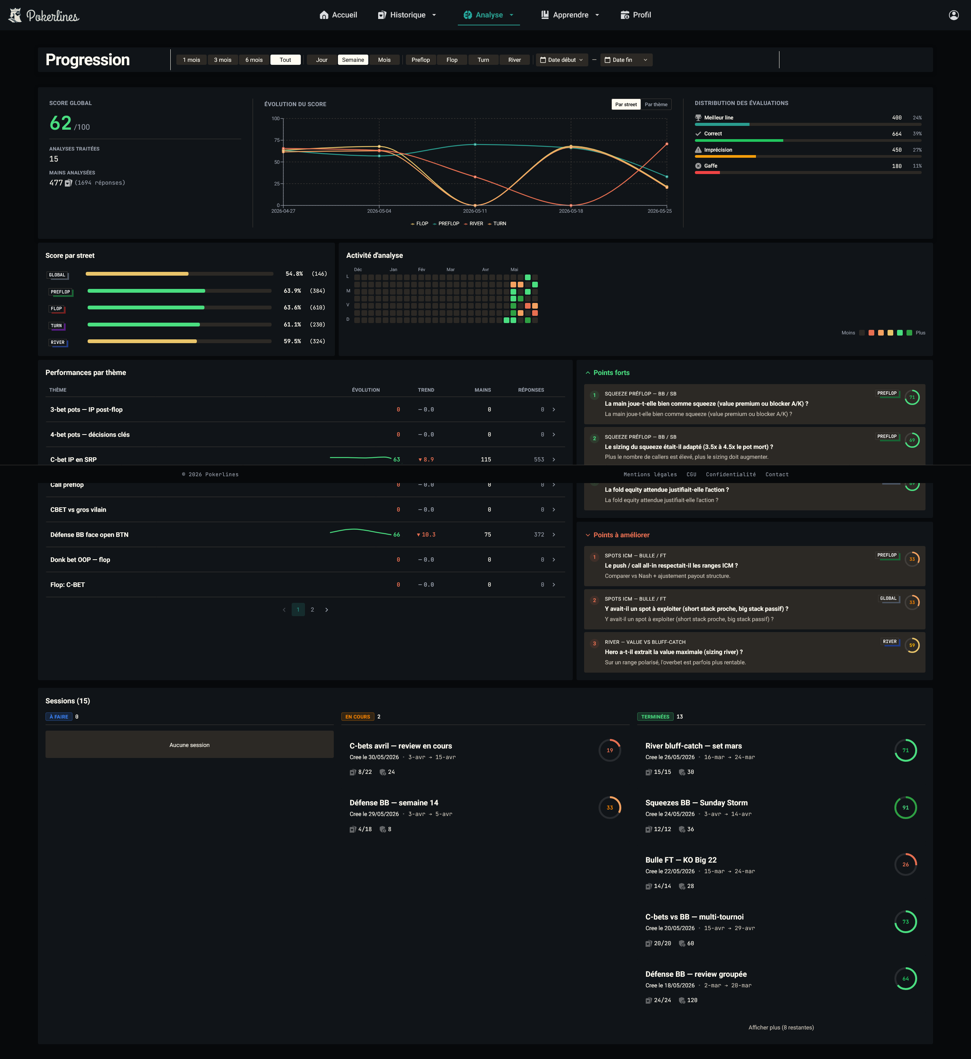Open the Date début dropdown
This screenshot has width=971, height=1059.
click(562, 60)
